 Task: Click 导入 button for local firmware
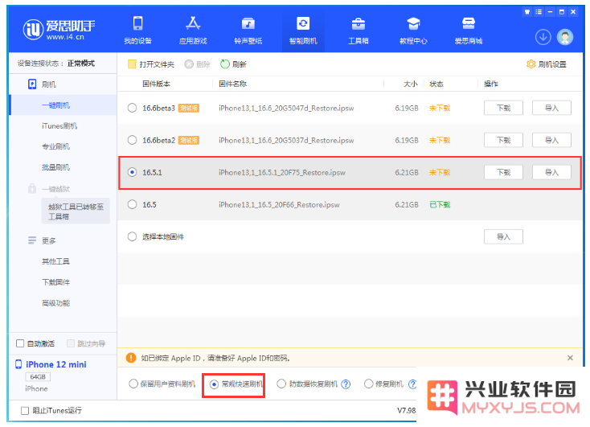click(503, 237)
